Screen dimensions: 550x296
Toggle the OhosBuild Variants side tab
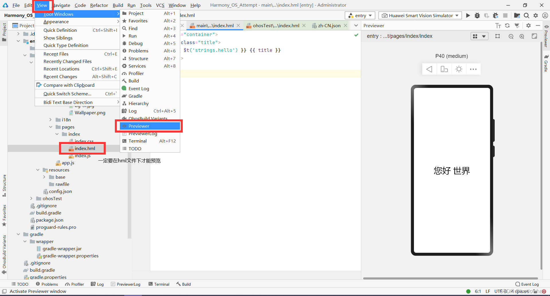(x=4, y=254)
